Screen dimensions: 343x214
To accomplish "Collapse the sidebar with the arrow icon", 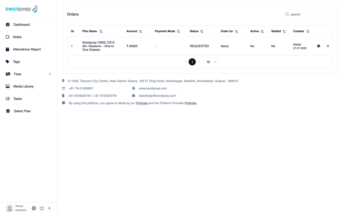I will pyautogui.click(x=49, y=208).
